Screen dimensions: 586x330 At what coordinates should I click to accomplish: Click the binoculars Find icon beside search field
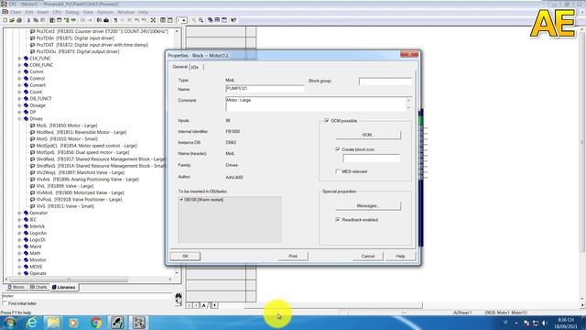pyautogui.click(x=179, y=296)
